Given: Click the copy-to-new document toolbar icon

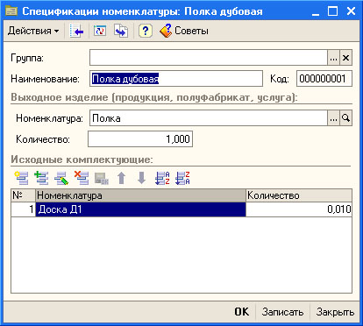Looking at the screenshot, I should pyautogui.click(x=121, y=31).
